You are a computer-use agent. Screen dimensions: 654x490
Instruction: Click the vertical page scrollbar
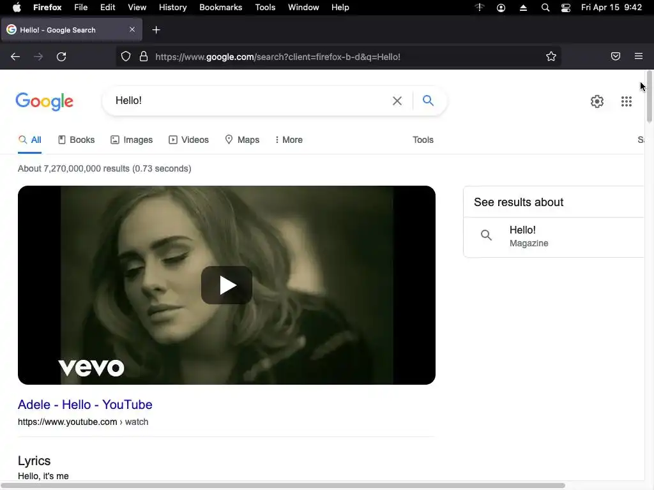tap(649, 97)
